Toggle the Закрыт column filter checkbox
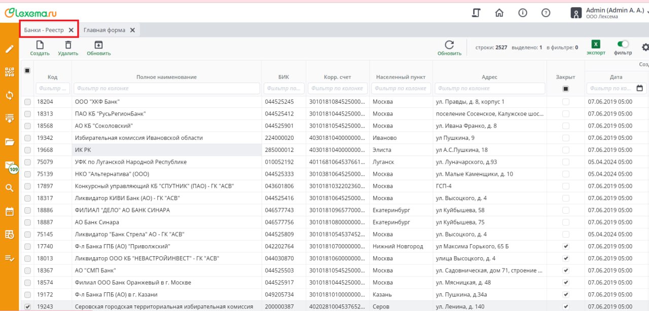 point(565,89)
